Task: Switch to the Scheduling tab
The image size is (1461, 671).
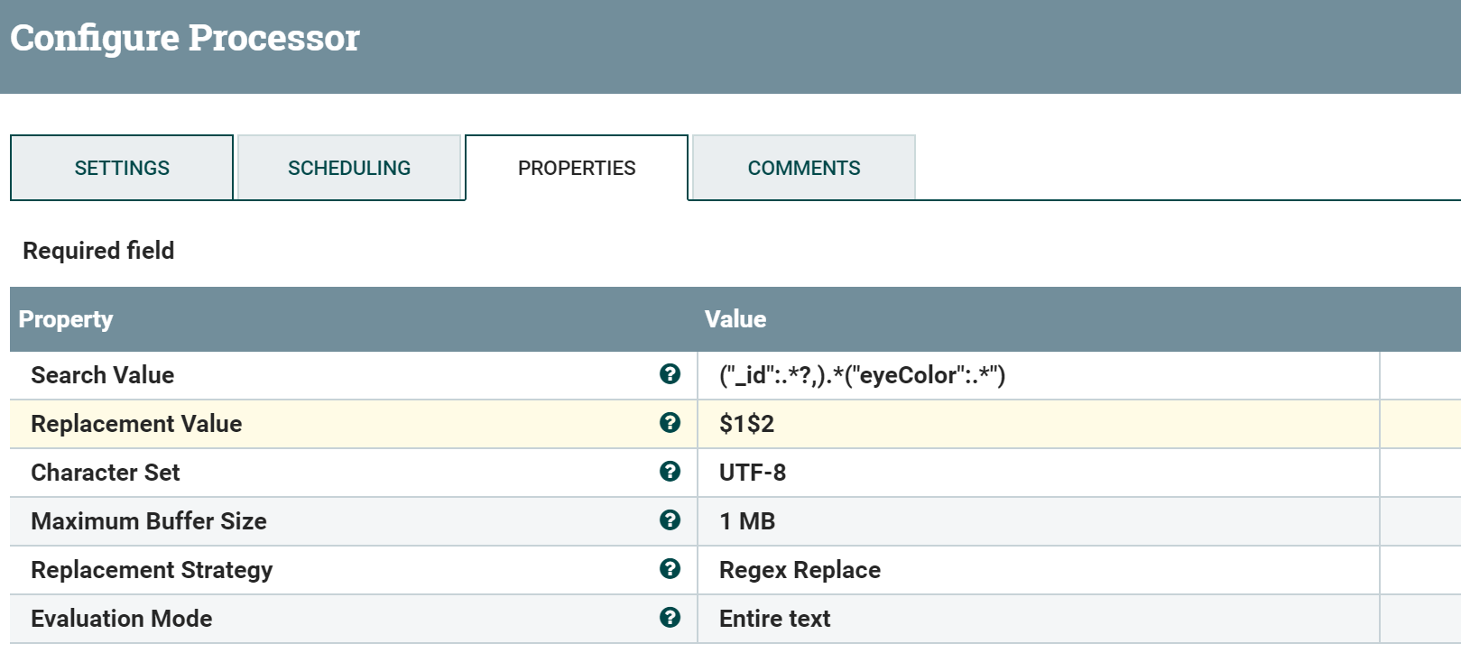Action: tap(349, 169)
